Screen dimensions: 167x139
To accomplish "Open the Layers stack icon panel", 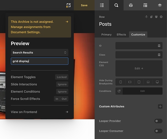I will [x=160, y=5].
